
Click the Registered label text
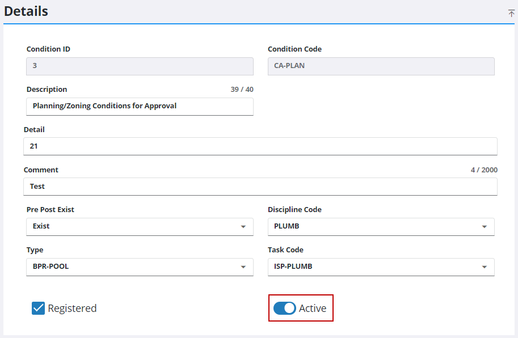coord(72,309)
